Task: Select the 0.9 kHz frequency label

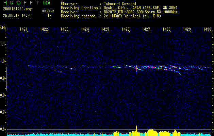Action: [x=3, y=78]
